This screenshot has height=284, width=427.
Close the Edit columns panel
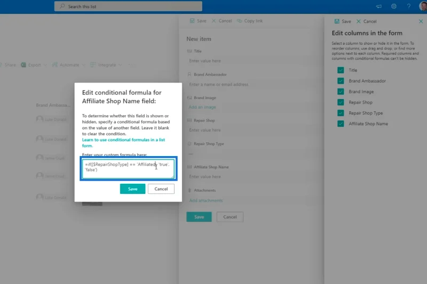421,21
